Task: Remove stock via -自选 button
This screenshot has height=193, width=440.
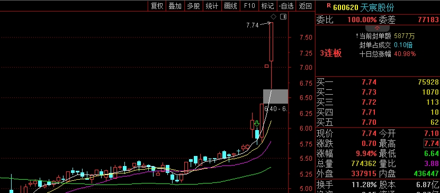Action: (x=286, y=6)
